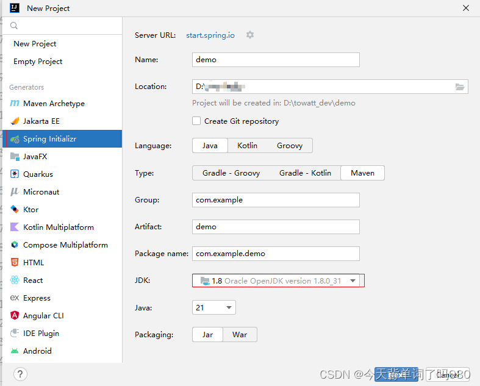This screenshot has width=480, height=386.
Task: Select the Micronaut generator label
Action: click(41, 192)
